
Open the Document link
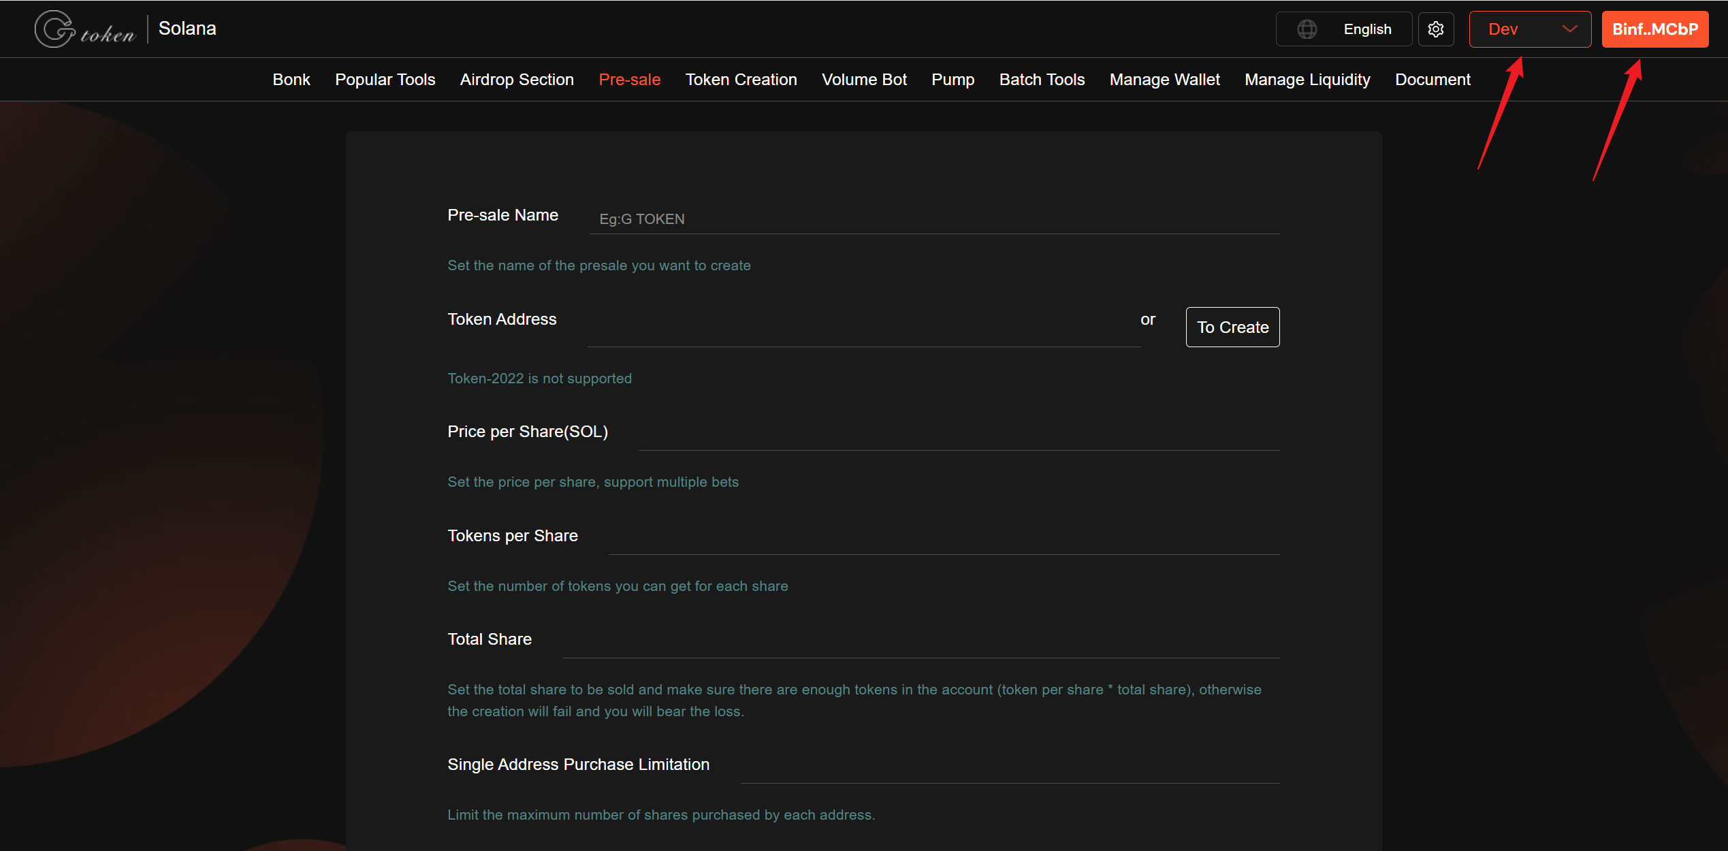[1433, 80]
